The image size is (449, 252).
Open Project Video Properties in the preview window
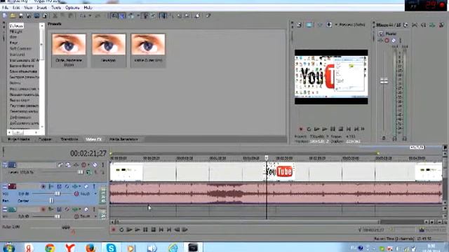tap(299, 25)
